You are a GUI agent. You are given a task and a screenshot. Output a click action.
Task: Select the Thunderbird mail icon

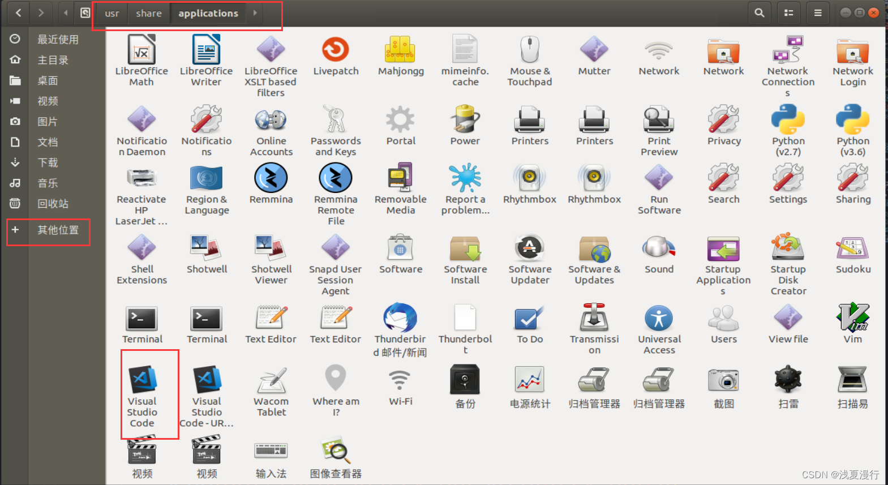401,317
